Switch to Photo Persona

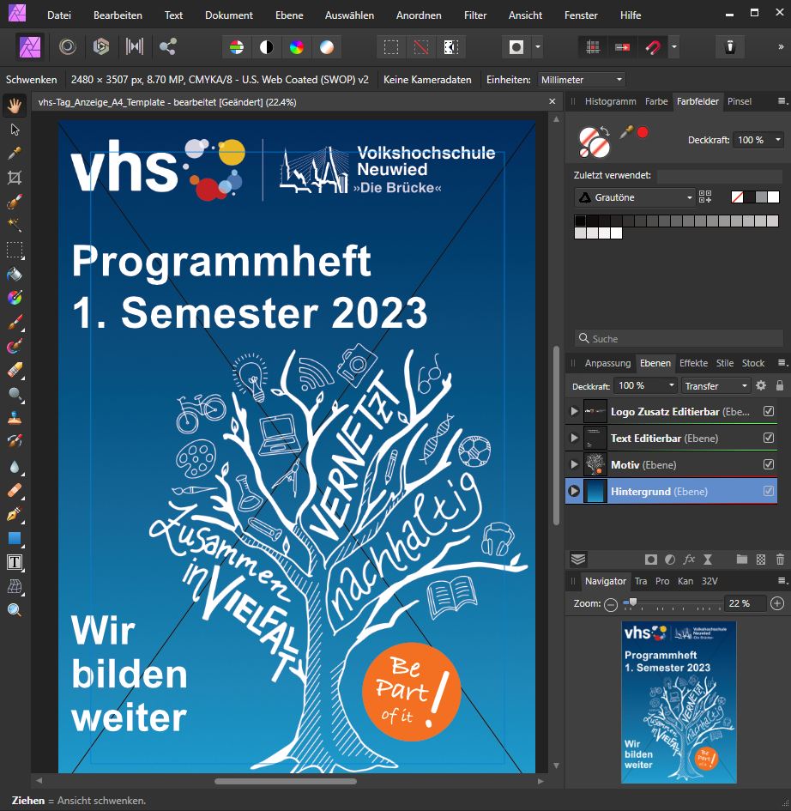30,46
